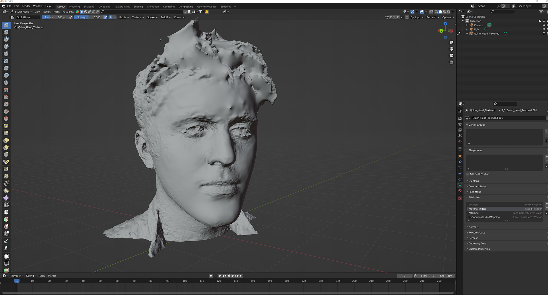548x295 pixels.
Task: Jump to the end frame button
Action: pos(241,276)
